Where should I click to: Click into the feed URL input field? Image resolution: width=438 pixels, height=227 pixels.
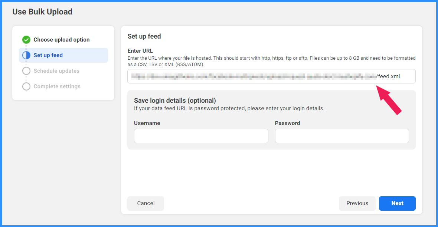pyautogui.click(x=271, y=76)
